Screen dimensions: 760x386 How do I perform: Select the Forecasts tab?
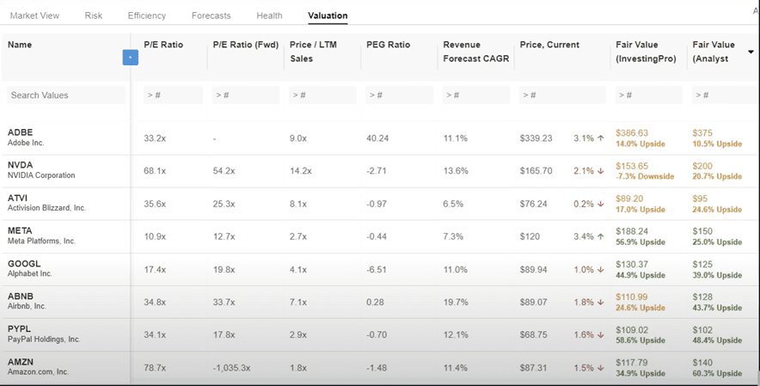(x=211, y=15)
